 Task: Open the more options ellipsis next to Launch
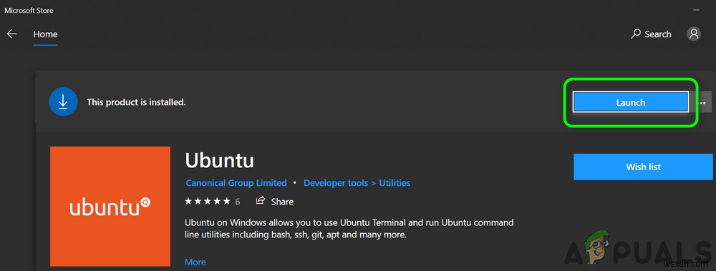[x=703, y=103]
